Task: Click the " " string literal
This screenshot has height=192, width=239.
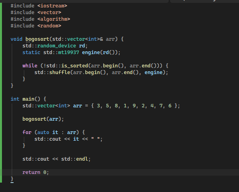Action: click(95, 139)
